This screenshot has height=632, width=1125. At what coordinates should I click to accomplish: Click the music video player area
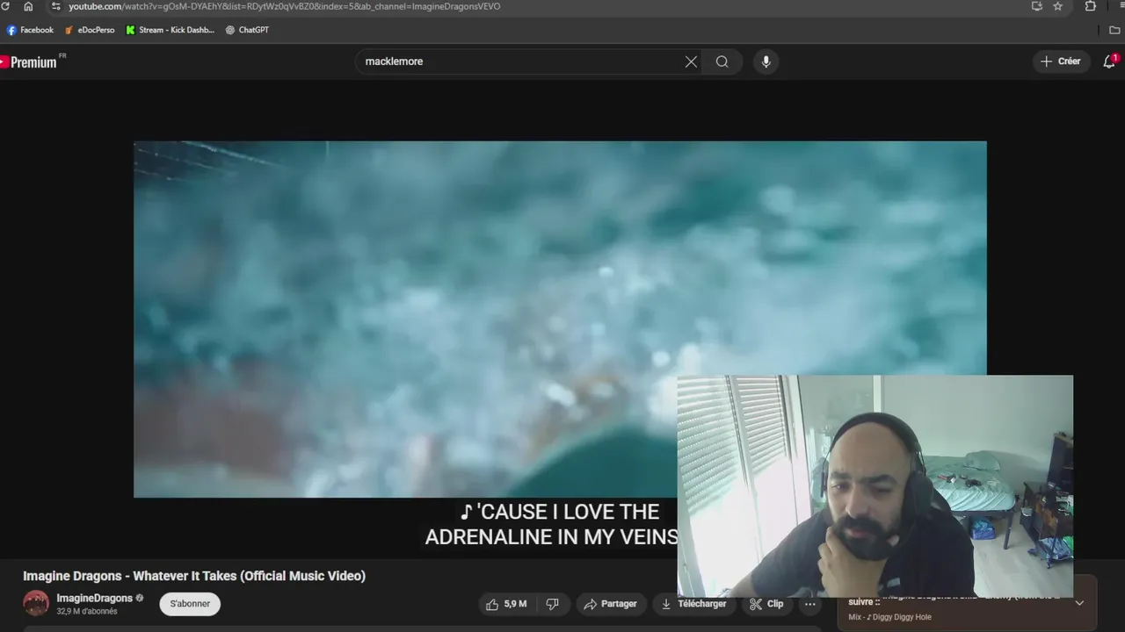[560, 320]
